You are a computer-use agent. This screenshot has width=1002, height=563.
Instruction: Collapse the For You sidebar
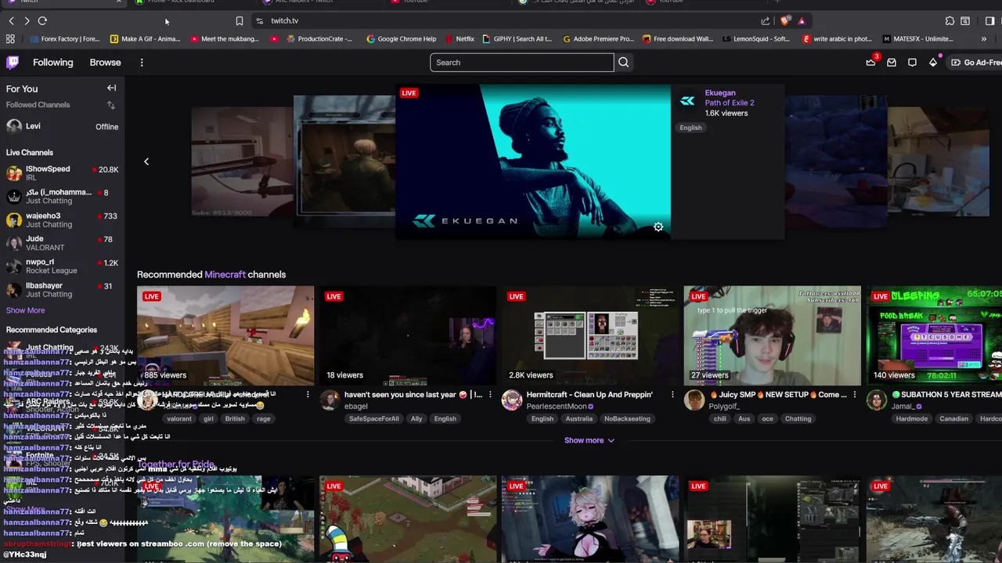coord(111,88)
